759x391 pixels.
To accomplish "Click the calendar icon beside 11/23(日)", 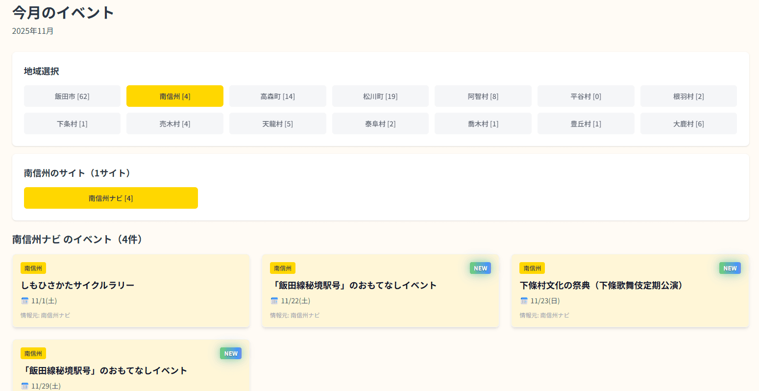I will point(524,301).
